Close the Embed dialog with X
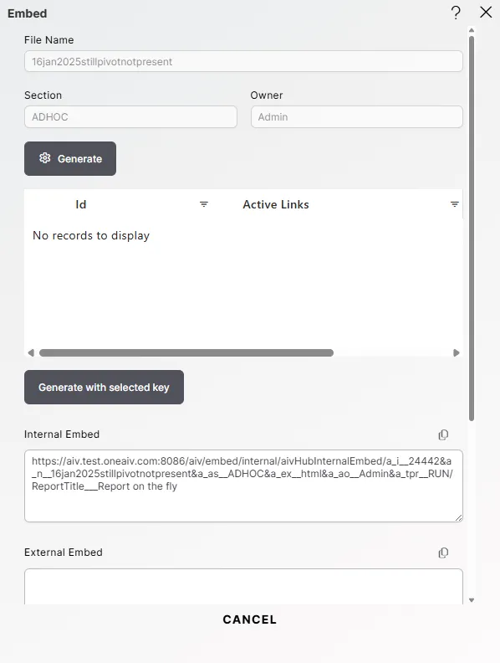The image size is (500, 663). 486,13
